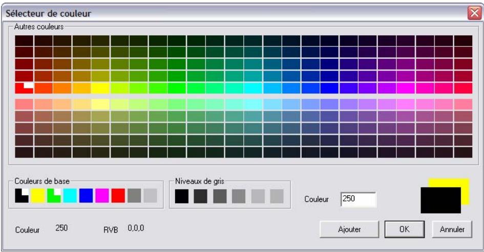This screenshot has width=484, height=252.
Task: Pick bright orange swatch in Autres couleurs
Action: (62, 88)
